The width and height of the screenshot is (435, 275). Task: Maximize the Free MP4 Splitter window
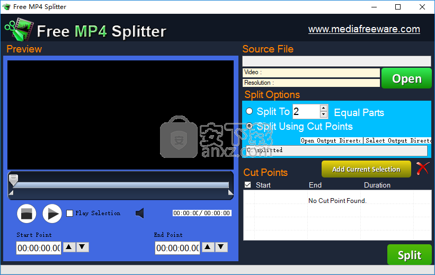[398, 7]
